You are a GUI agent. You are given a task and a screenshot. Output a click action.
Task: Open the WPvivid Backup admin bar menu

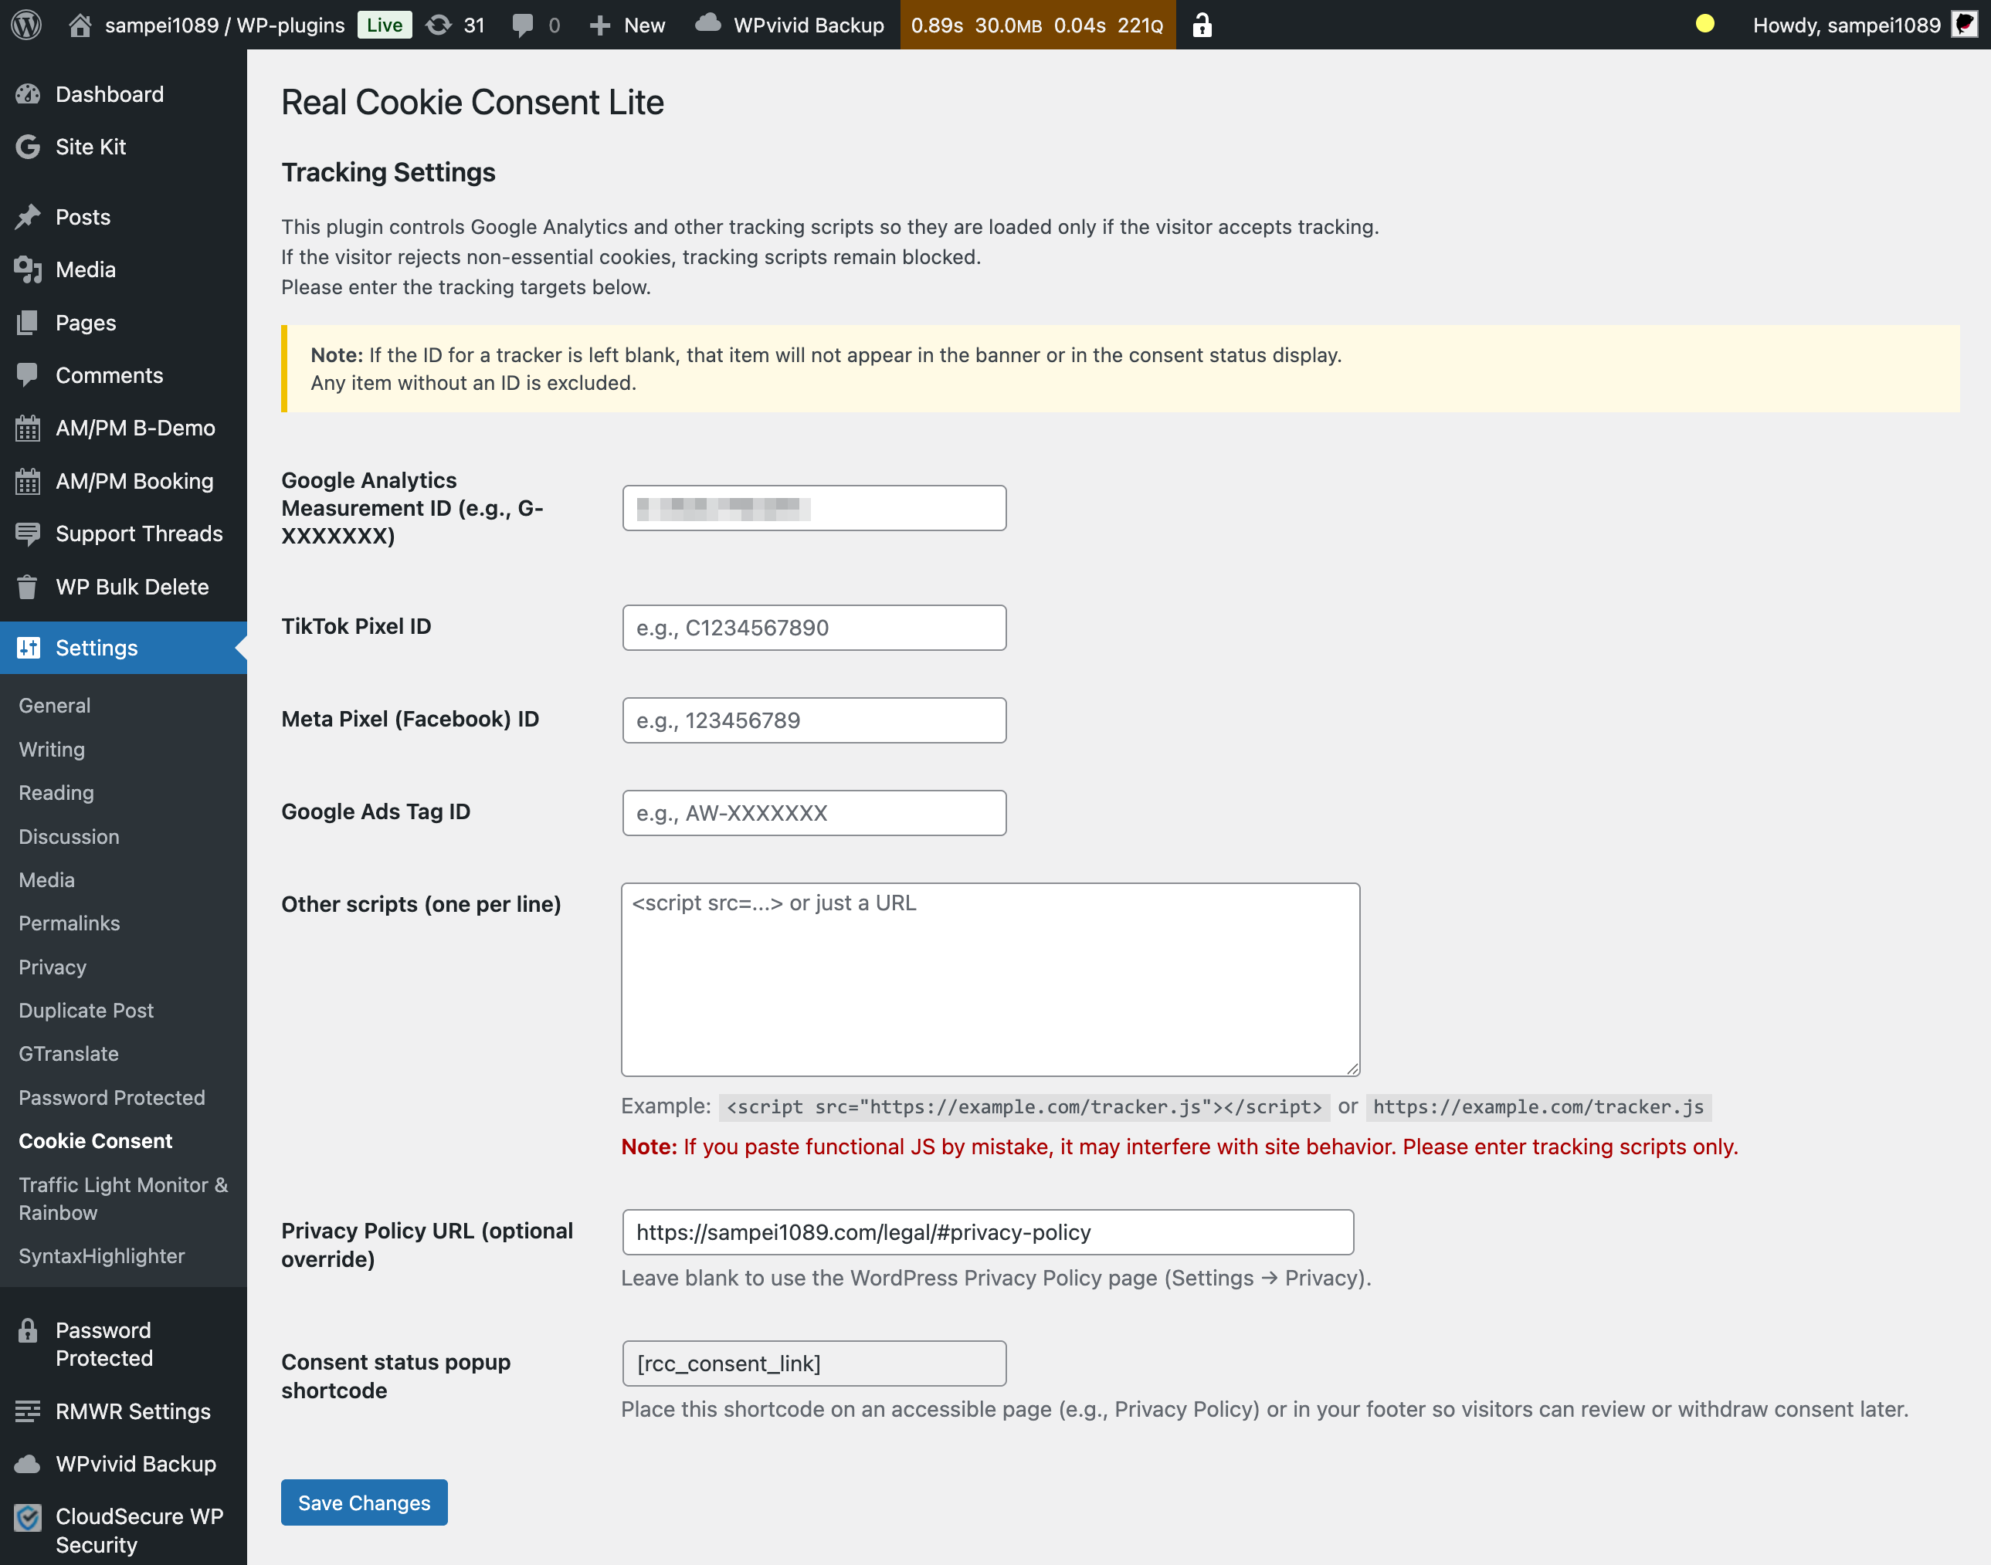coord(790,25)
